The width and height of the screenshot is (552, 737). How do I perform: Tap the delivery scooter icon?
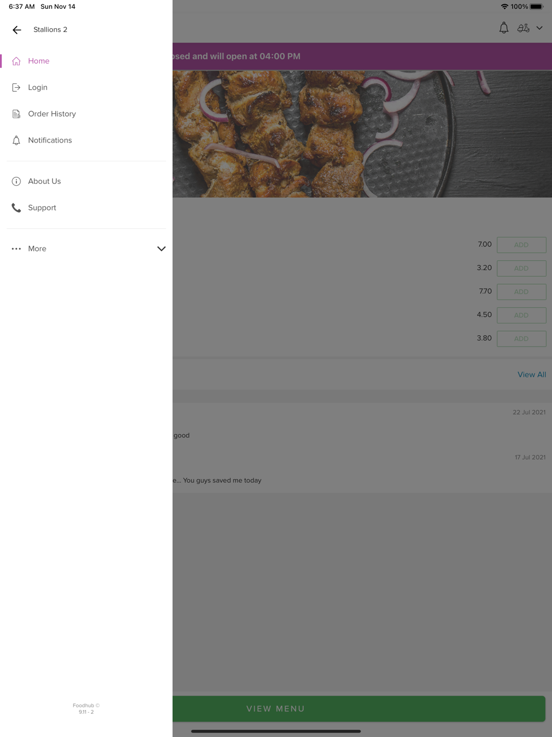coord(523,28)
